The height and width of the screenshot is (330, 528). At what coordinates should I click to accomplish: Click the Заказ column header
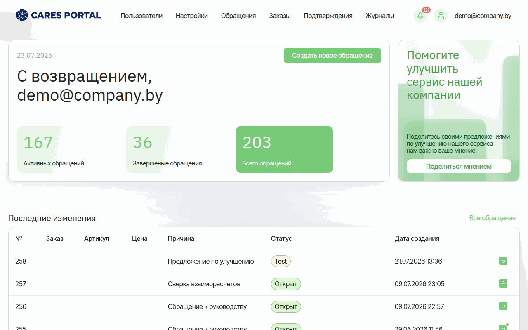[x=55, y=238]
